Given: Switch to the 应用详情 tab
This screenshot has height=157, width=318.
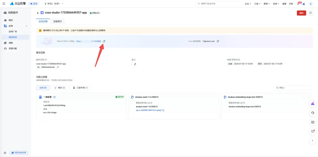Looking at the screenshot, I should tap(43, 21).
